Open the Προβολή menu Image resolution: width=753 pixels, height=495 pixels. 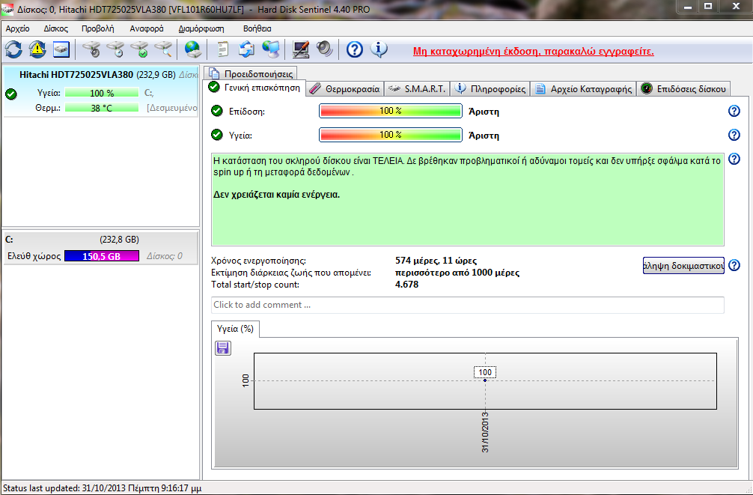click(97, 28)
